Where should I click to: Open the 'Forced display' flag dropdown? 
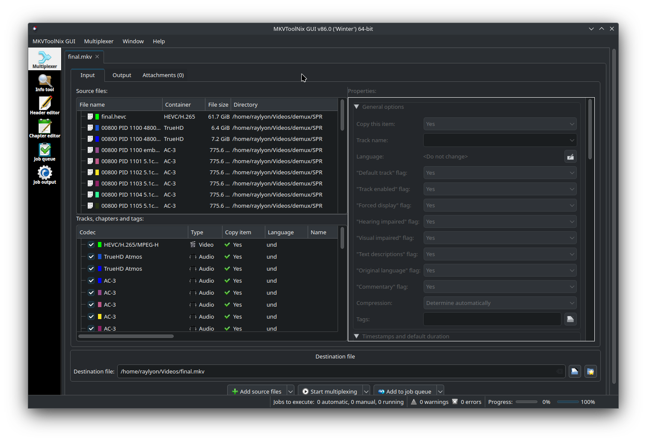pyautogui.click(x=499, y=205)
